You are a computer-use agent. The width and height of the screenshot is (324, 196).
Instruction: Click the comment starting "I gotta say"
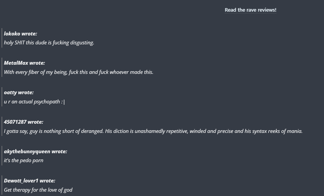click(153, 131)
